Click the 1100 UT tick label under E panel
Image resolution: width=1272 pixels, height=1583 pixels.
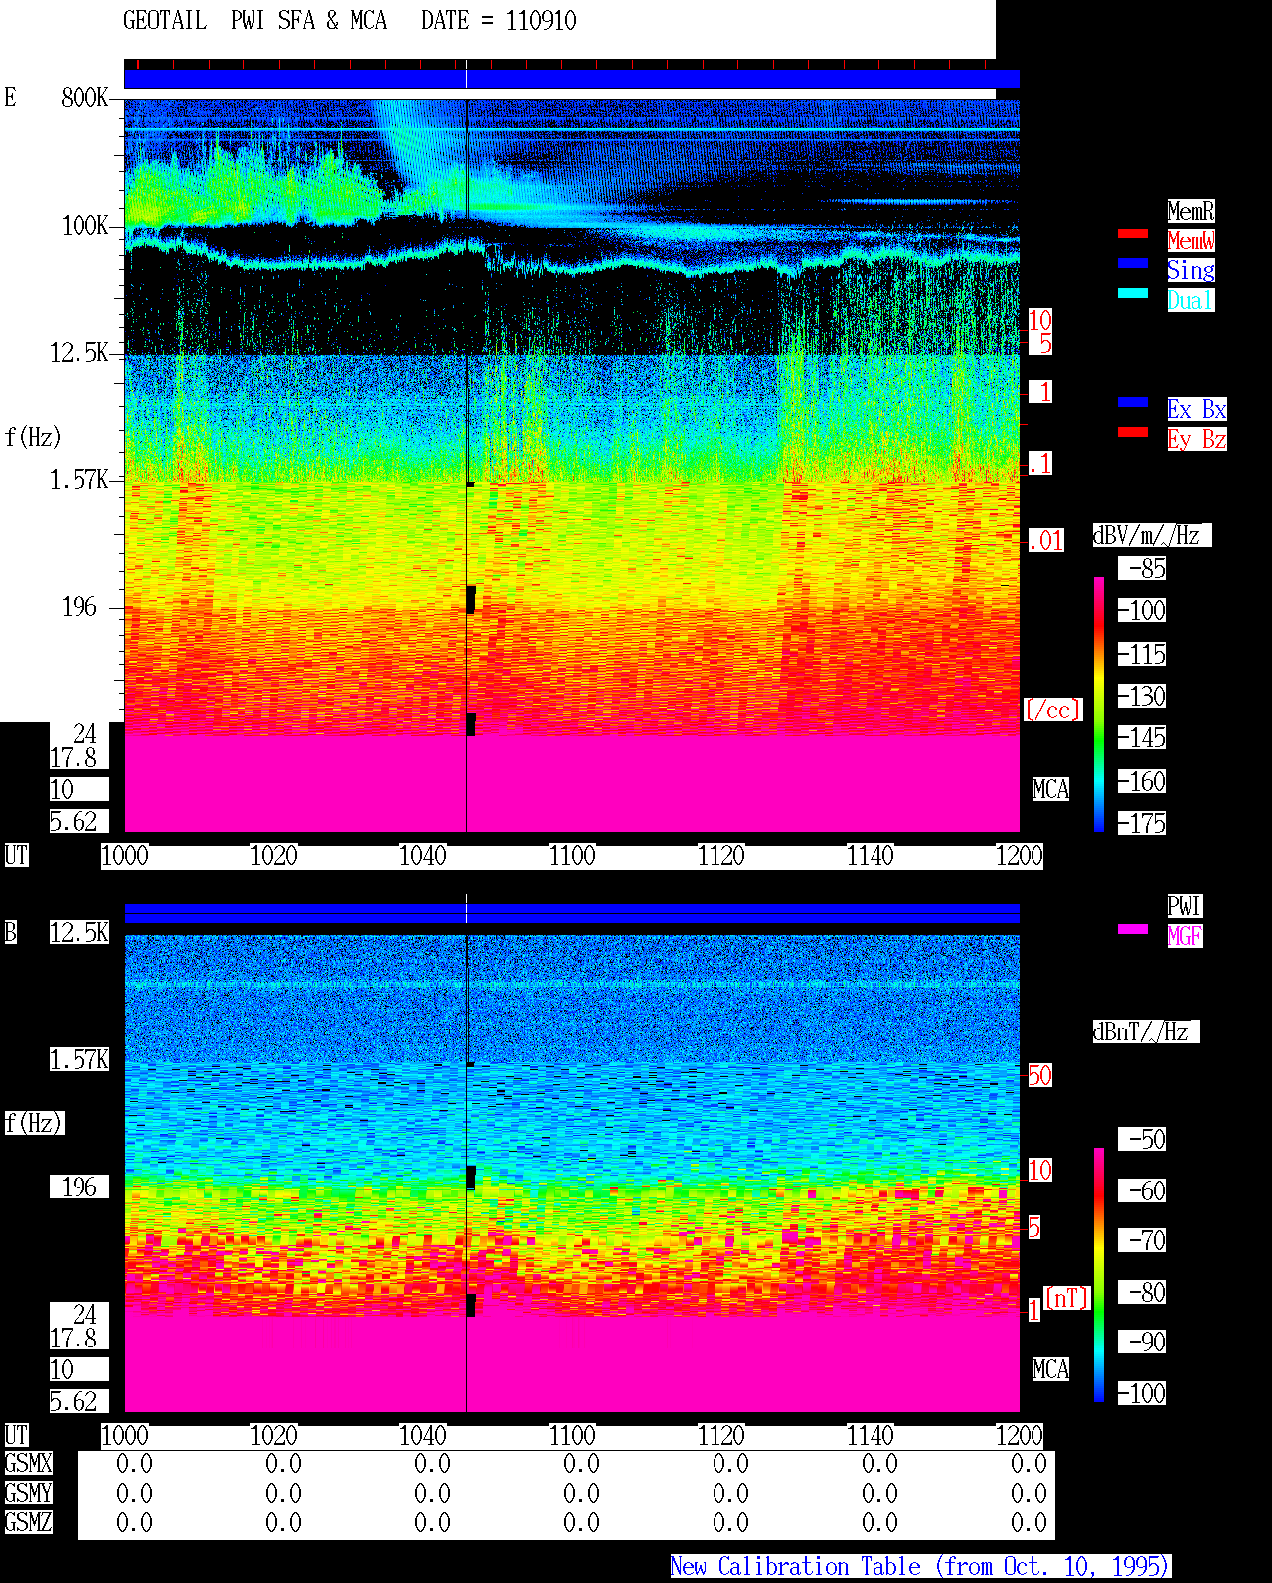coord(572,856)
